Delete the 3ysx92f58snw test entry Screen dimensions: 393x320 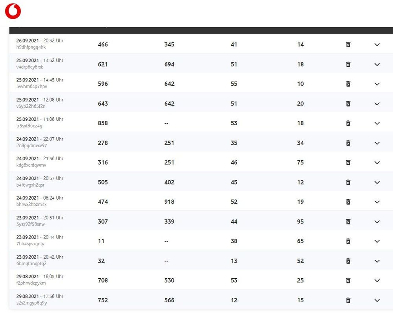348,222
